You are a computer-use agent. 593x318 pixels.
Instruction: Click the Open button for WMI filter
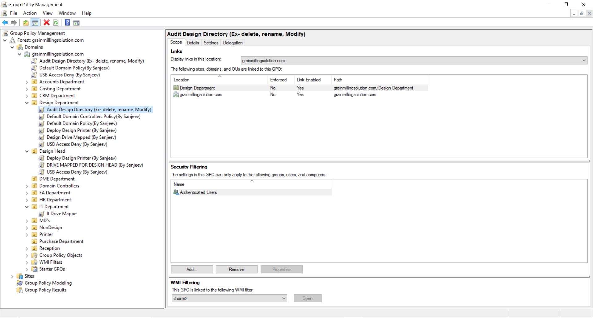[308, 298]
